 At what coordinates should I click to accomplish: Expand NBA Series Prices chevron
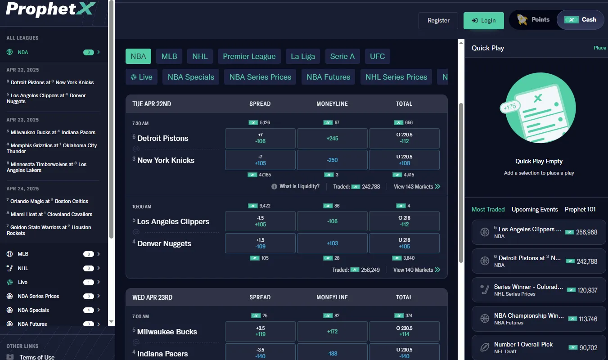pos(99,296)
